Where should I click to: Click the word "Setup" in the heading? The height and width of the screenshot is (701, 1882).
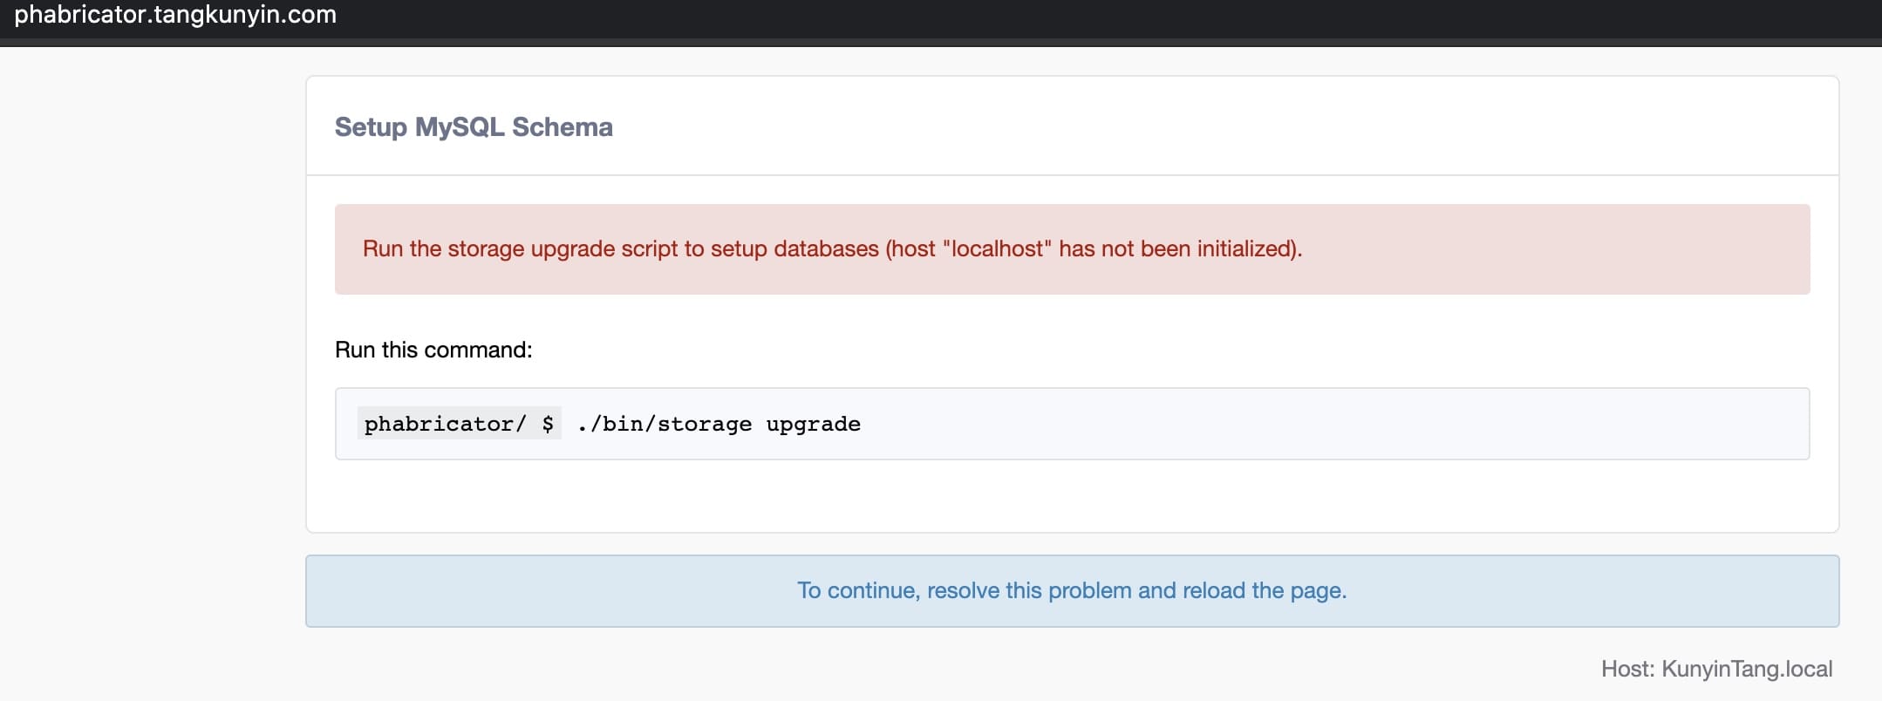coord(371,127)
